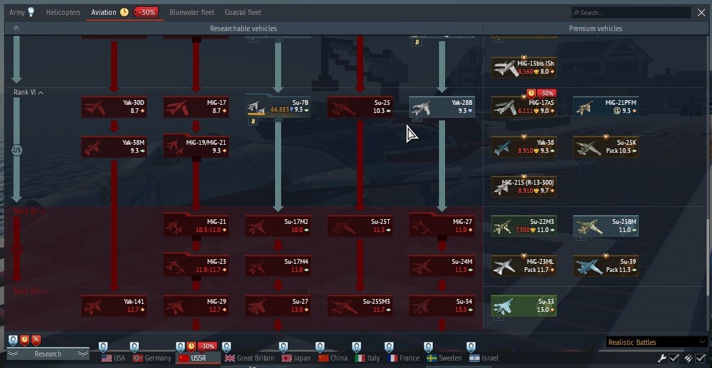Image resolution: width=712 pixels, height=368 pixels.
Task: Select the Su-25SM3 vehicle card
Action: 360,306
